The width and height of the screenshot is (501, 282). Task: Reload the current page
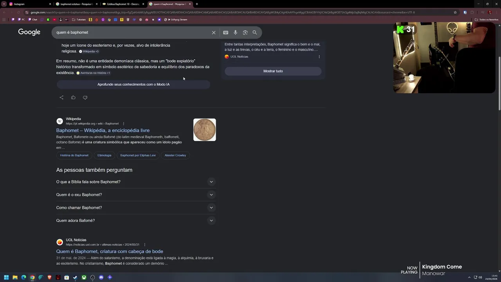coord(18,13)
